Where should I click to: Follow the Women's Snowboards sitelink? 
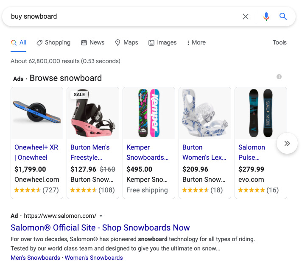[x=94, y=258]
